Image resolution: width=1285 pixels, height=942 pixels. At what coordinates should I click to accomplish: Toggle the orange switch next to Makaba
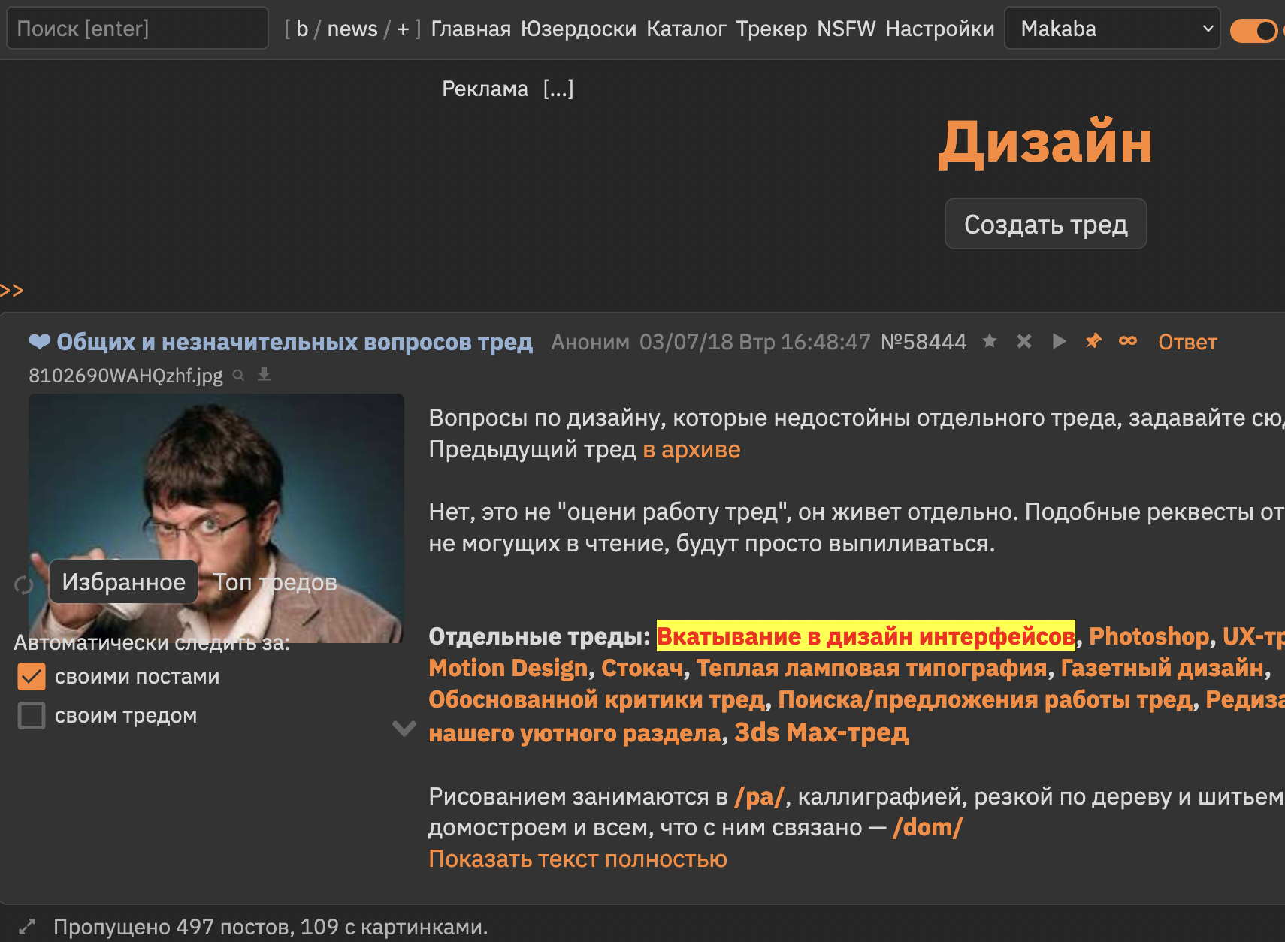[x=1253, y=30]
